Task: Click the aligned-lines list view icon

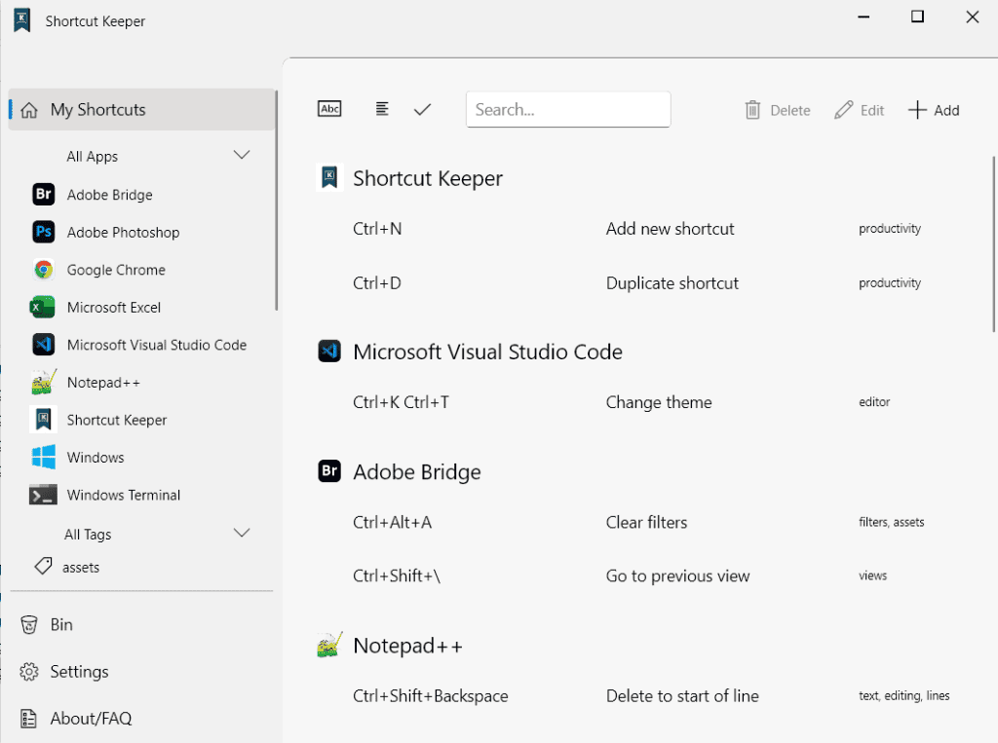Action: 382,109
